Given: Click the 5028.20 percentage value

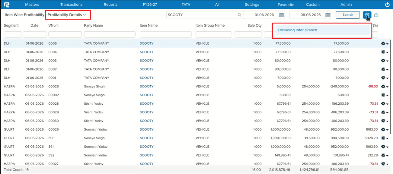Looking at the screenshot, I should 371,138.
